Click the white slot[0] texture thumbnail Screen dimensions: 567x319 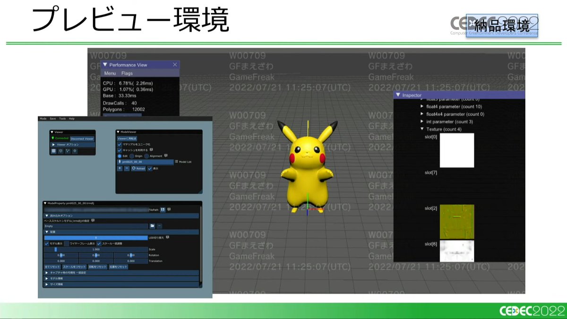point(456,150)
